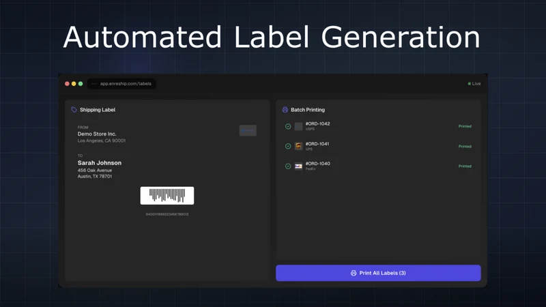Click the recipient name Sarah Johnson
This screenshot has width=546, height=307.
point(100,163)
